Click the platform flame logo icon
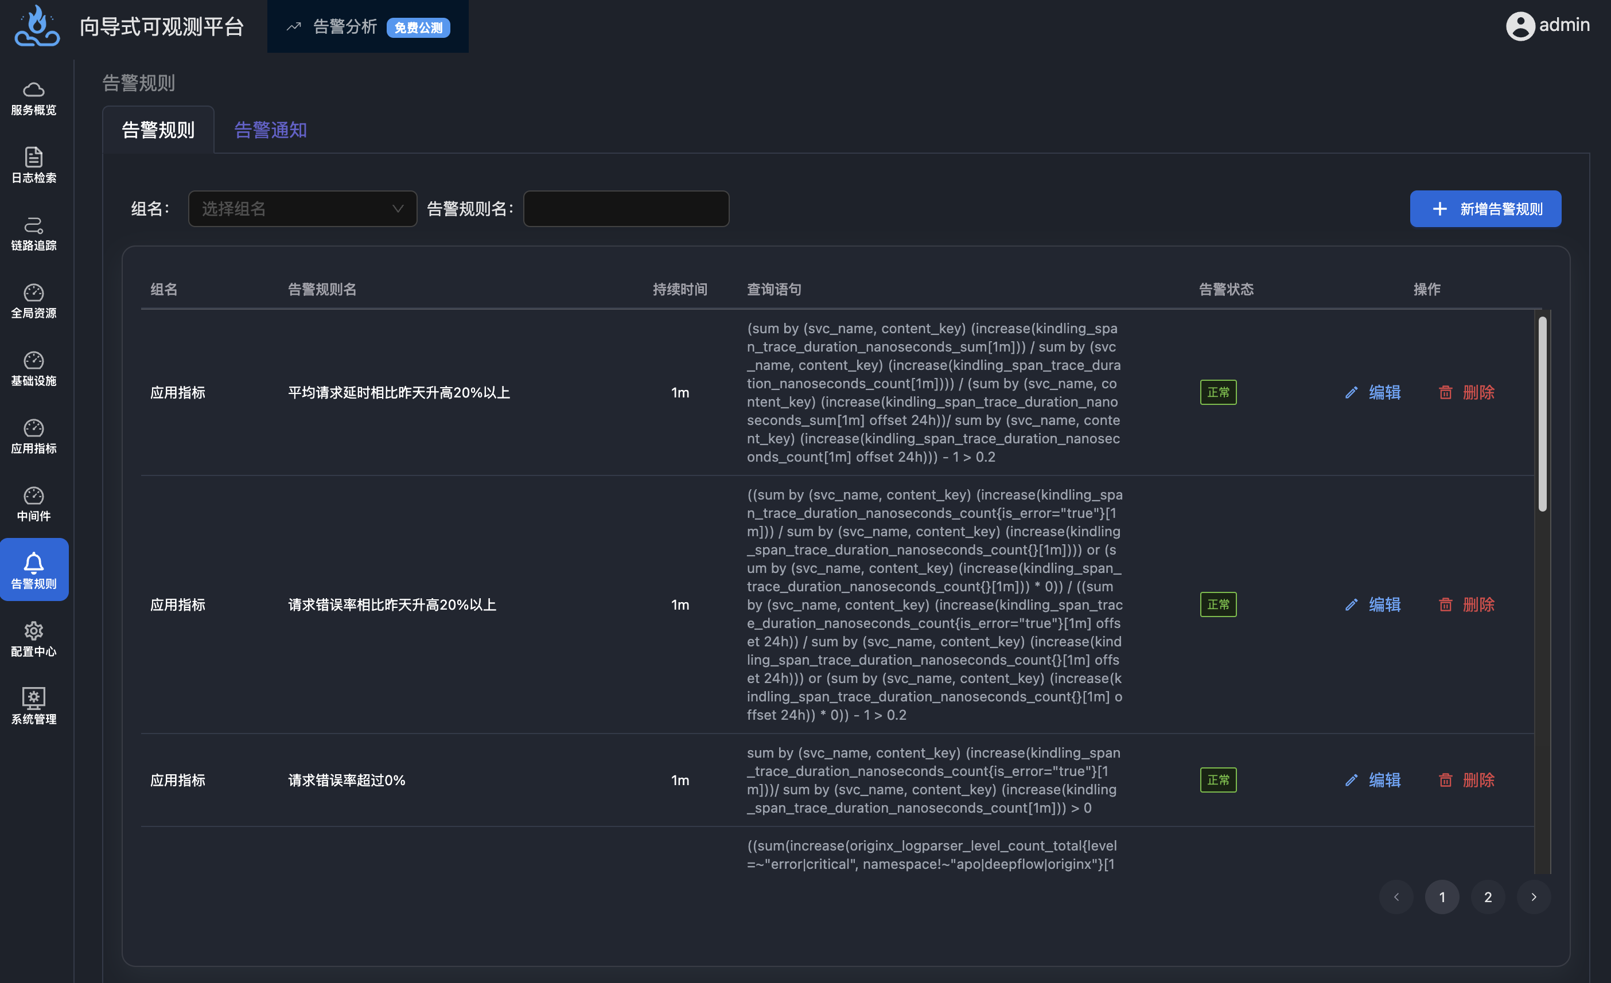 37,26
